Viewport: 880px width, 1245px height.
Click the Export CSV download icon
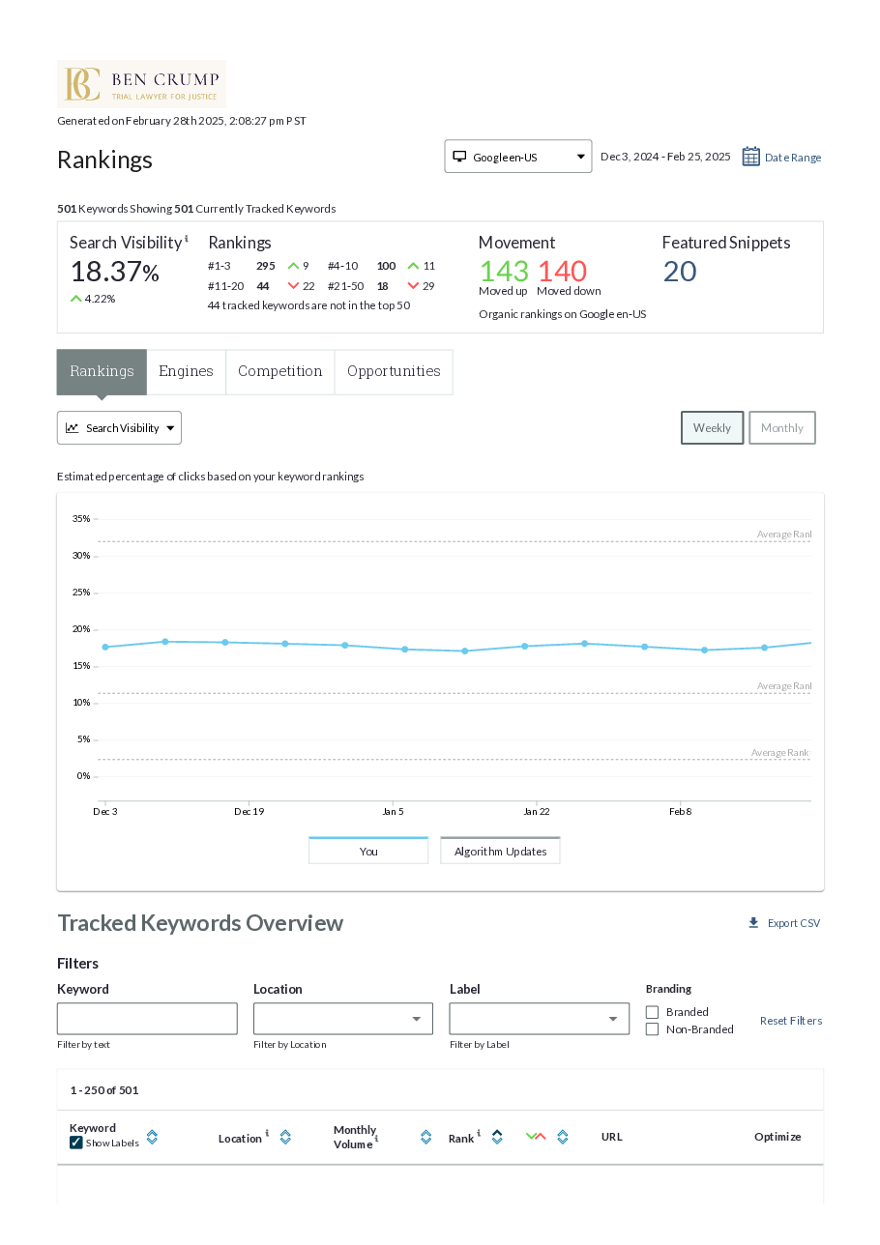click(x=753, y=923)
